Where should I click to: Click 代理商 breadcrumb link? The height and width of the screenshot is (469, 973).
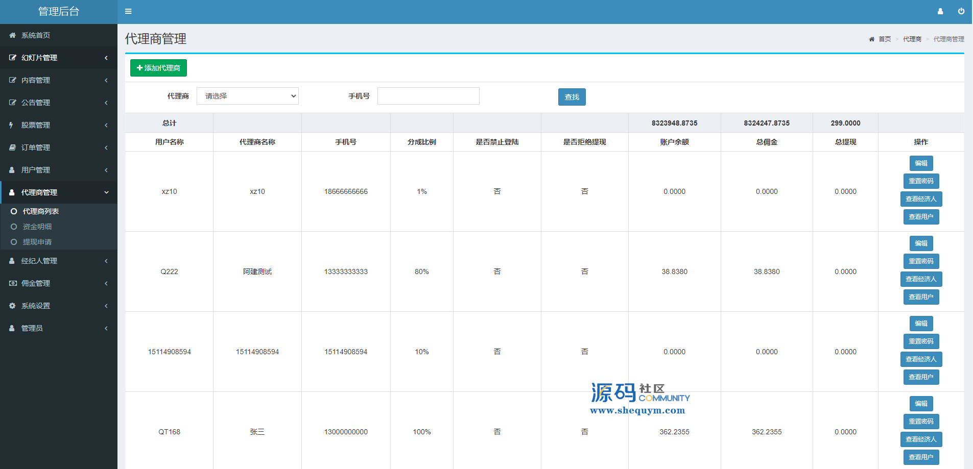click(x=912, y=39)
